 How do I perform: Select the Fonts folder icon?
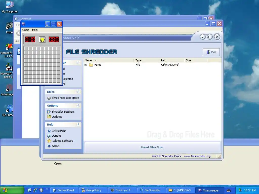(91, 65)
